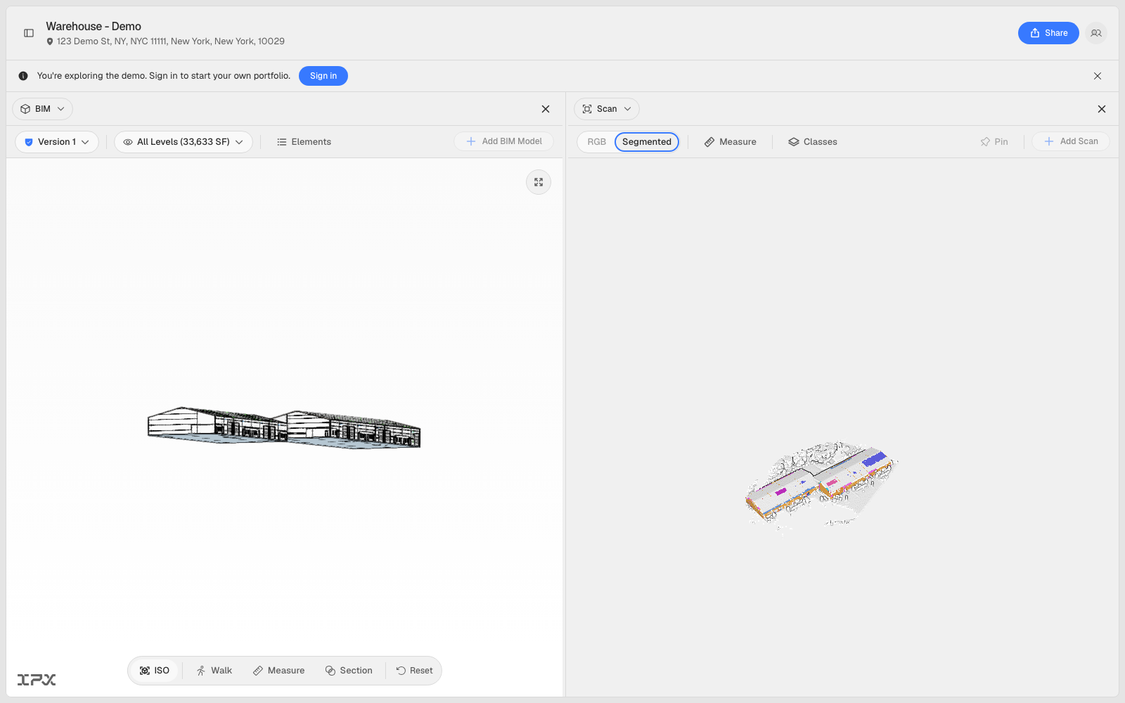Click the Warehouse - Demo title
Screen dimensions: 1125x703
click(94, 27)
